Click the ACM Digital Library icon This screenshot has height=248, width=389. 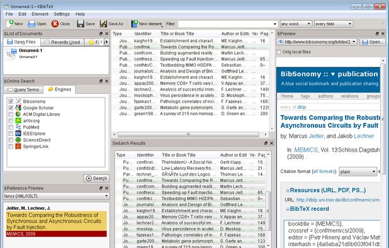coord(18,114)
